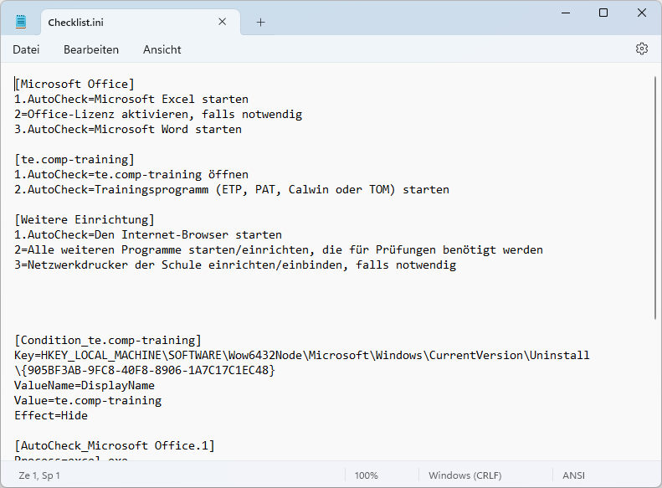Click the [Condition_te.comp-training] header
The image size is (662, 488).
click(108, 340)
